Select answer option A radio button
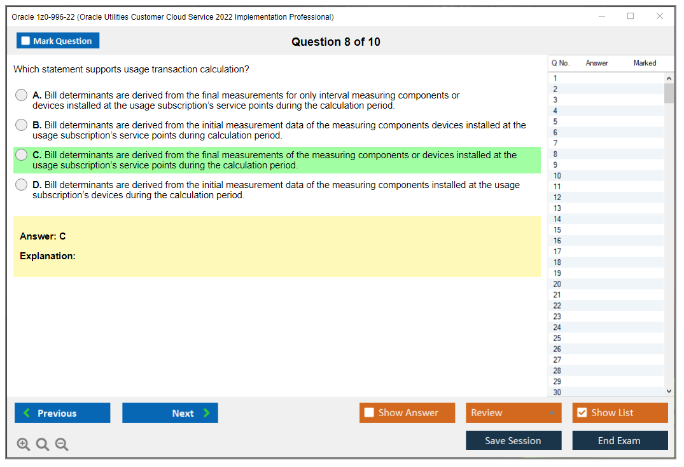This screenshot has height=467, width=684. tap(21, 95)
